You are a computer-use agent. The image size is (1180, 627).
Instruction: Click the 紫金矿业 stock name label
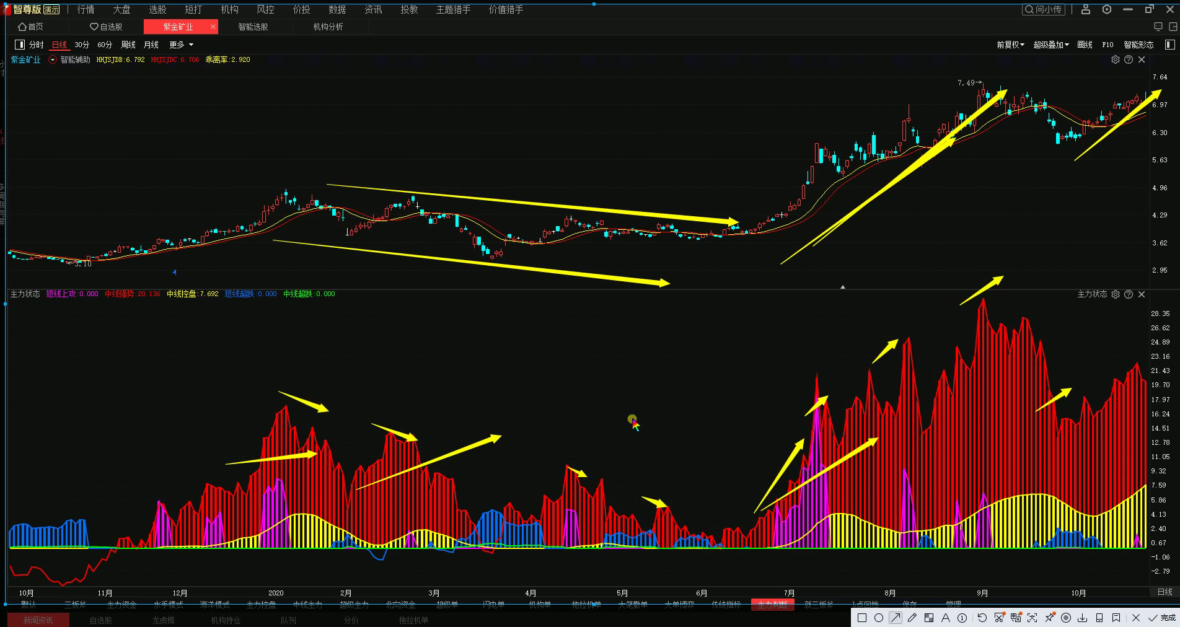pos(26,60)
